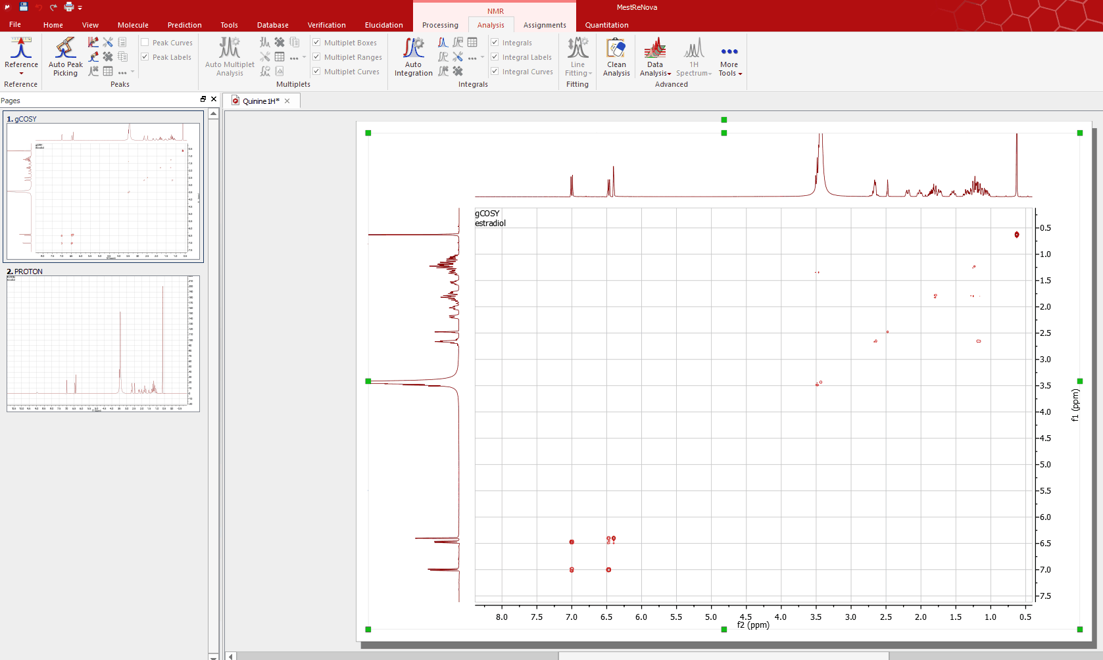
Task: Open the Assignments tab
Action: 545,25
